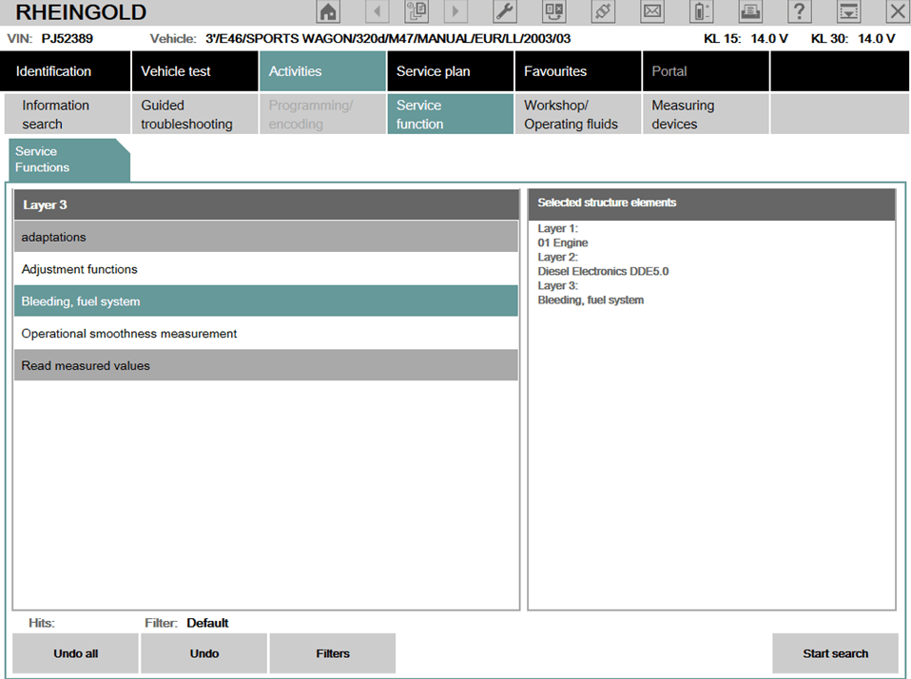Select adaptations in Layer 3 list
This screenshot has width=911, height=679.
pyautogui.click(x=266, y=237)
